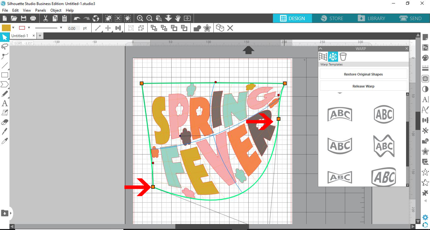Create a new document with the New icon
This screenshot has height=230, width=430.
(5, 18)
